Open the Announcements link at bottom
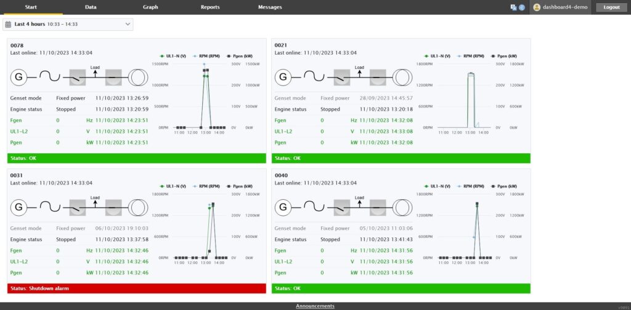This screenshot has height=310, width=631. [x=315, y=306]
